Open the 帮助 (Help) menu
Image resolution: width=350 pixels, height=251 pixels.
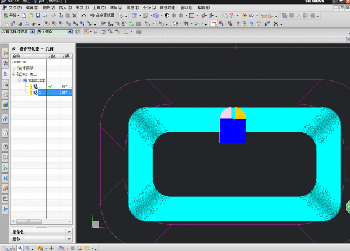click(204, 8)
